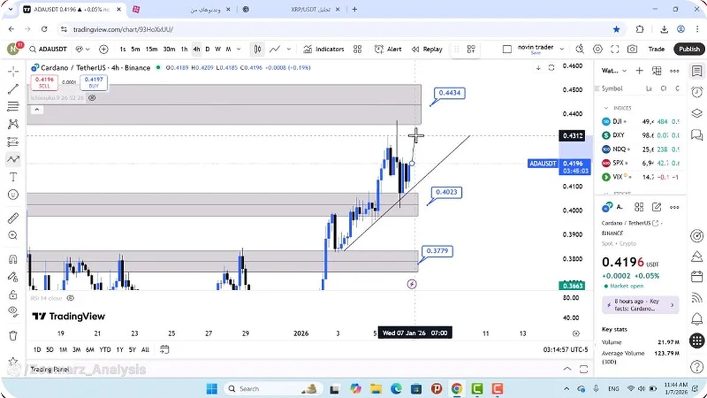Expand the time interval dropdown arrow
The height and width of the screenshot is (398, 707).
click(x=239, y=49)
